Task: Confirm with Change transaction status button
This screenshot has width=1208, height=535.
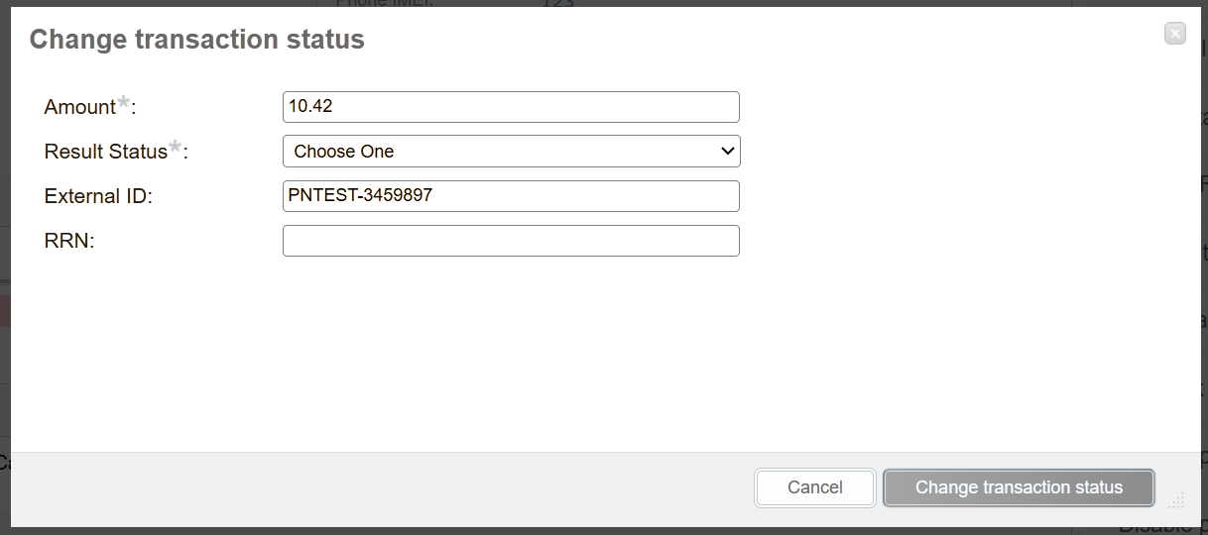Action: tap(1019, 487)
